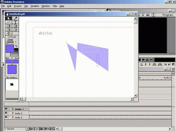This screenshot has height=132, width=176.
Task: Play the program monitor
Action: (x=143, y=60)
